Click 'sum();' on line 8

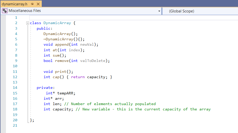[x=60, y=55]
